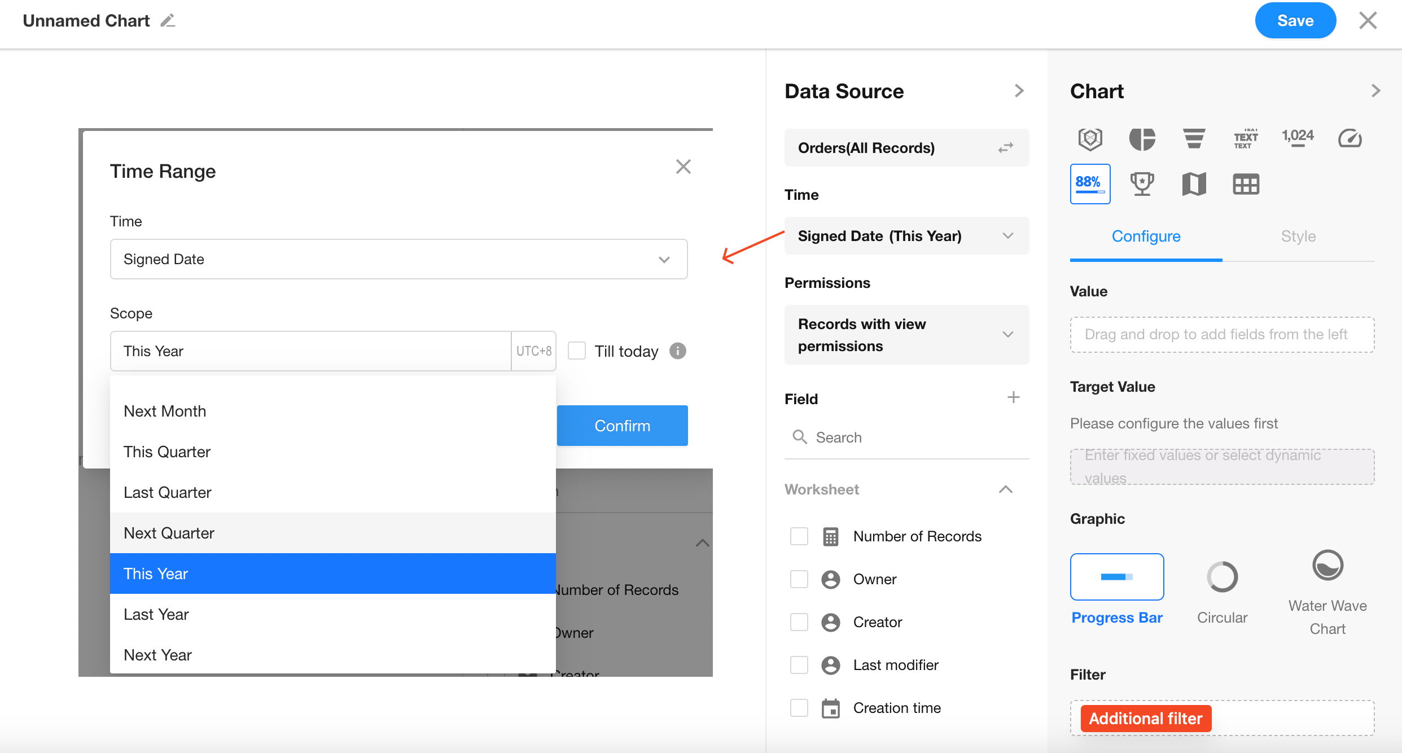
Task: Open the Signed Date time field dropdown
Action: tap(398, 259)
